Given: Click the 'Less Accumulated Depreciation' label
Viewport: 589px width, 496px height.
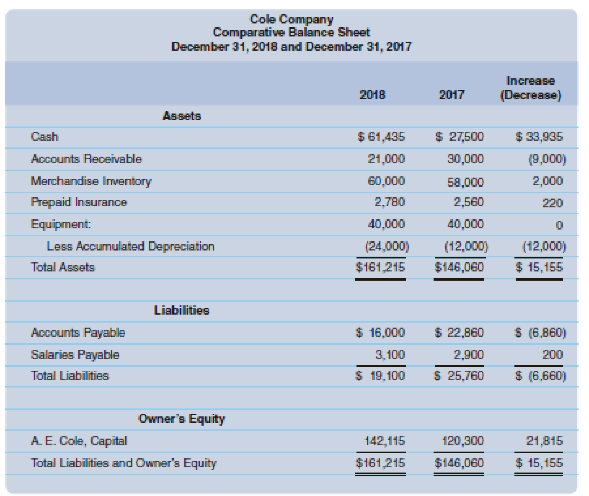Looking at the screenshot, I should coord(130,246).
